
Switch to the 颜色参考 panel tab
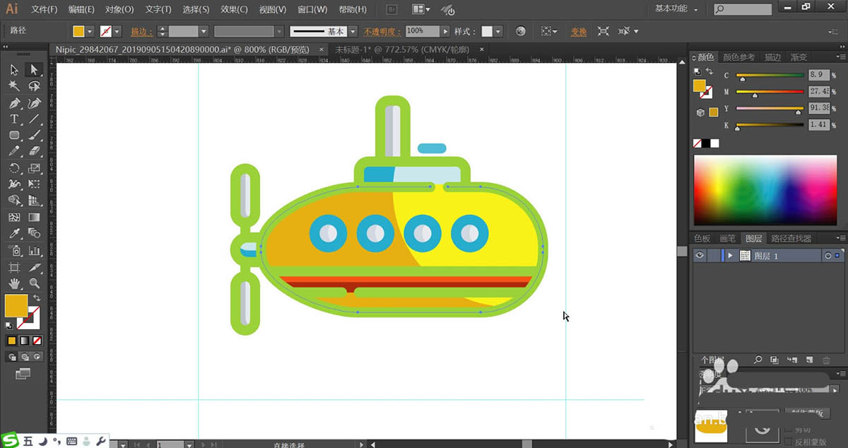coord(738,57)
